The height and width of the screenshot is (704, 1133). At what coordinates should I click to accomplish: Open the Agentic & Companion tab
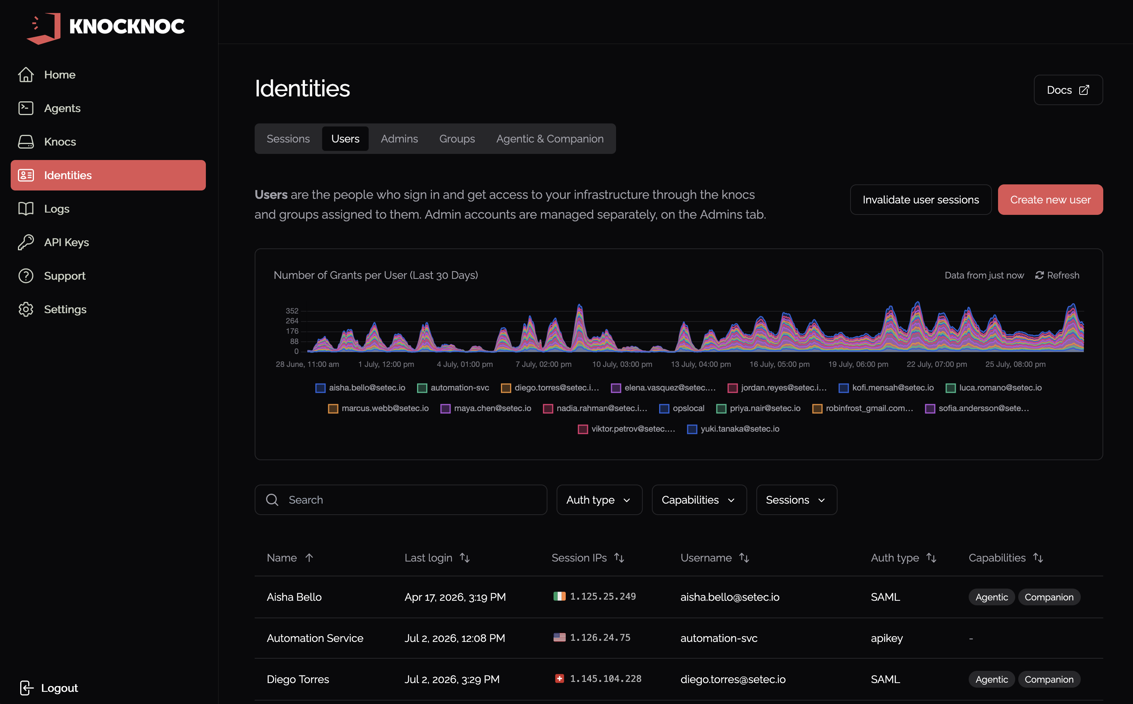click(550, 139)
